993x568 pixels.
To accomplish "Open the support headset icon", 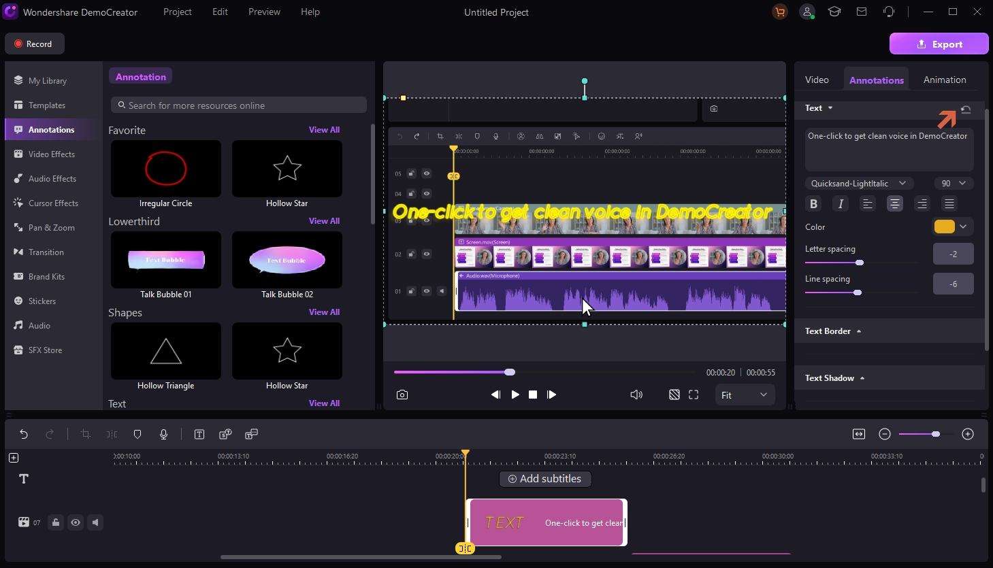I will click(x=889, y=12).
